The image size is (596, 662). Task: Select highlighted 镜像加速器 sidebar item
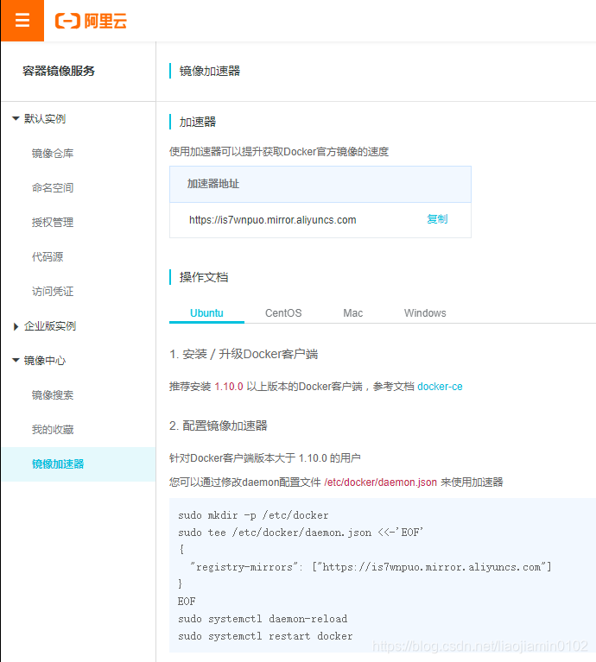(x=79, y=464)
